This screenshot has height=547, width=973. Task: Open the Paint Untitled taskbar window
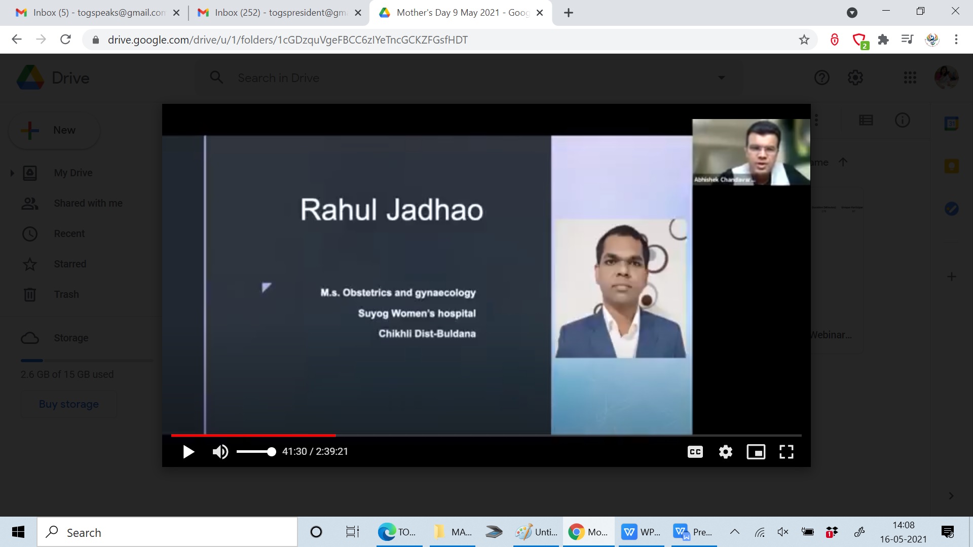point(536,532)
